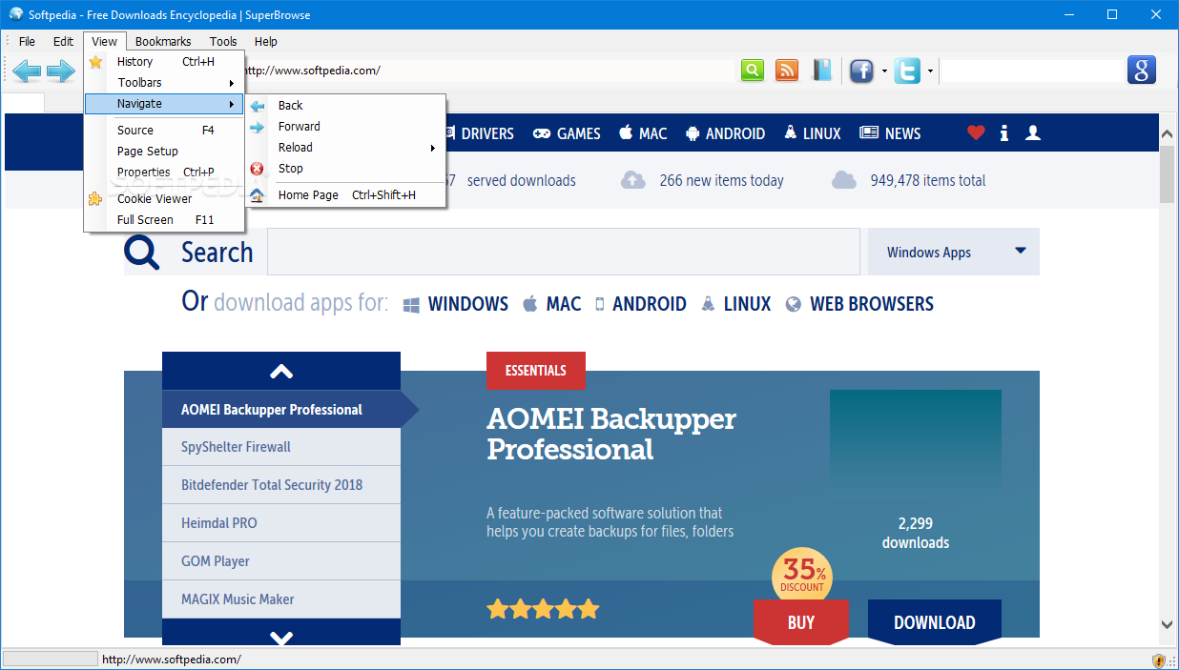Click the blue bookmarks book icon
Screen dimensions: 1179x670
tap(822, 71)
